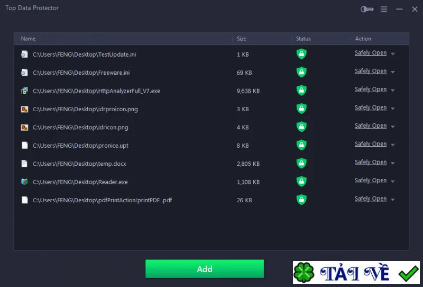Click the lock shield status for idricon.png
The width and height of the screenshot is (423, 287).
pos(301,127)
